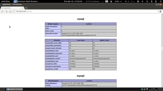Click the top bar date and time
Image resolution: width=163 pixels, height=91 pixels.
tap(73, 1)
